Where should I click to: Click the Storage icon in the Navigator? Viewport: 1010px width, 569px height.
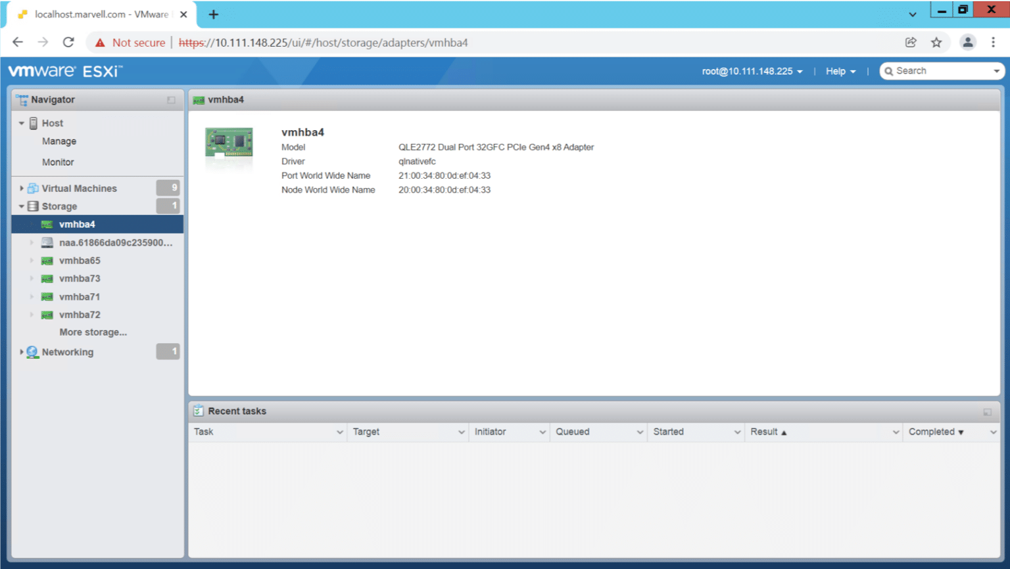[33, 206]
